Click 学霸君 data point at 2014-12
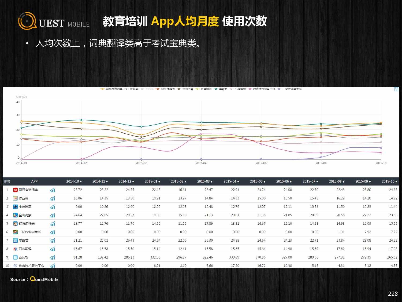 (x=81, y=120)
